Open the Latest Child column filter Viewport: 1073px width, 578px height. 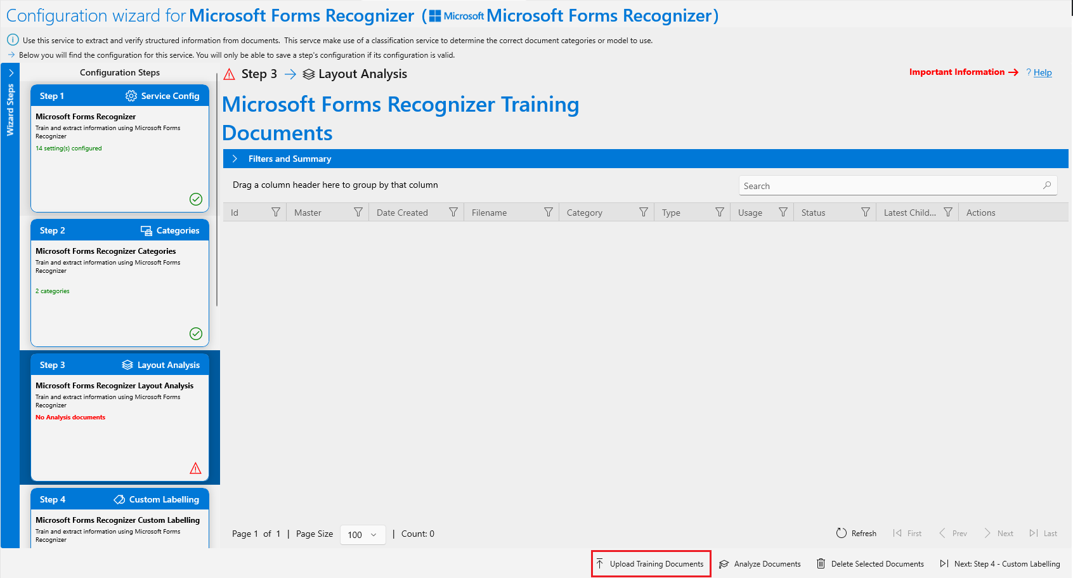click(948, 213)
